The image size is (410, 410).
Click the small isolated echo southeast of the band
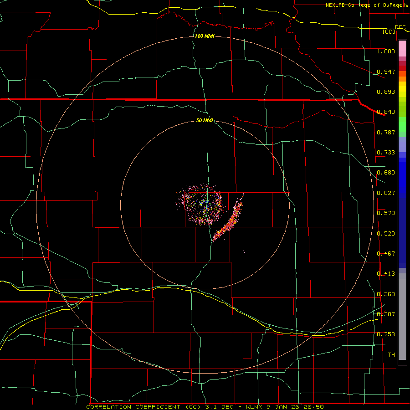[244, 251]
